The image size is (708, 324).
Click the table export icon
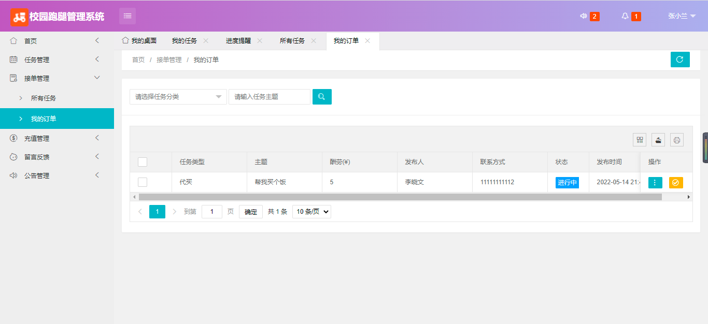coord(658,140)
